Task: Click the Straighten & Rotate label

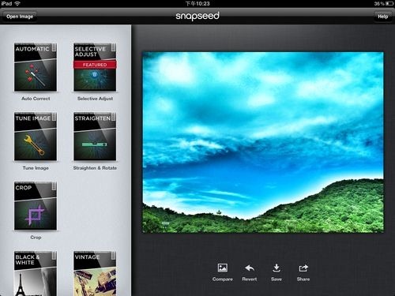Action: click(95, 168)
